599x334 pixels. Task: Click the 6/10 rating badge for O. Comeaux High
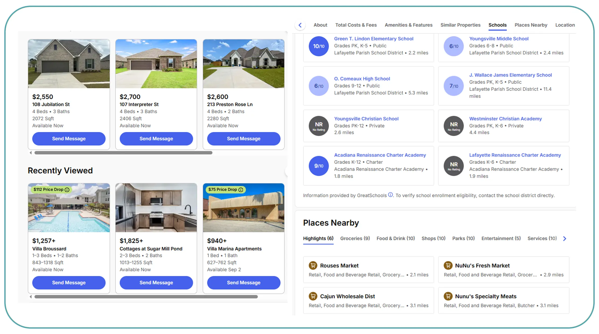point(319,86)
